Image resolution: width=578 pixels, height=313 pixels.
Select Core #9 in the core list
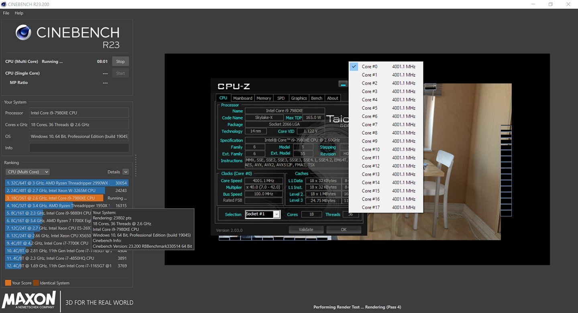386,141
